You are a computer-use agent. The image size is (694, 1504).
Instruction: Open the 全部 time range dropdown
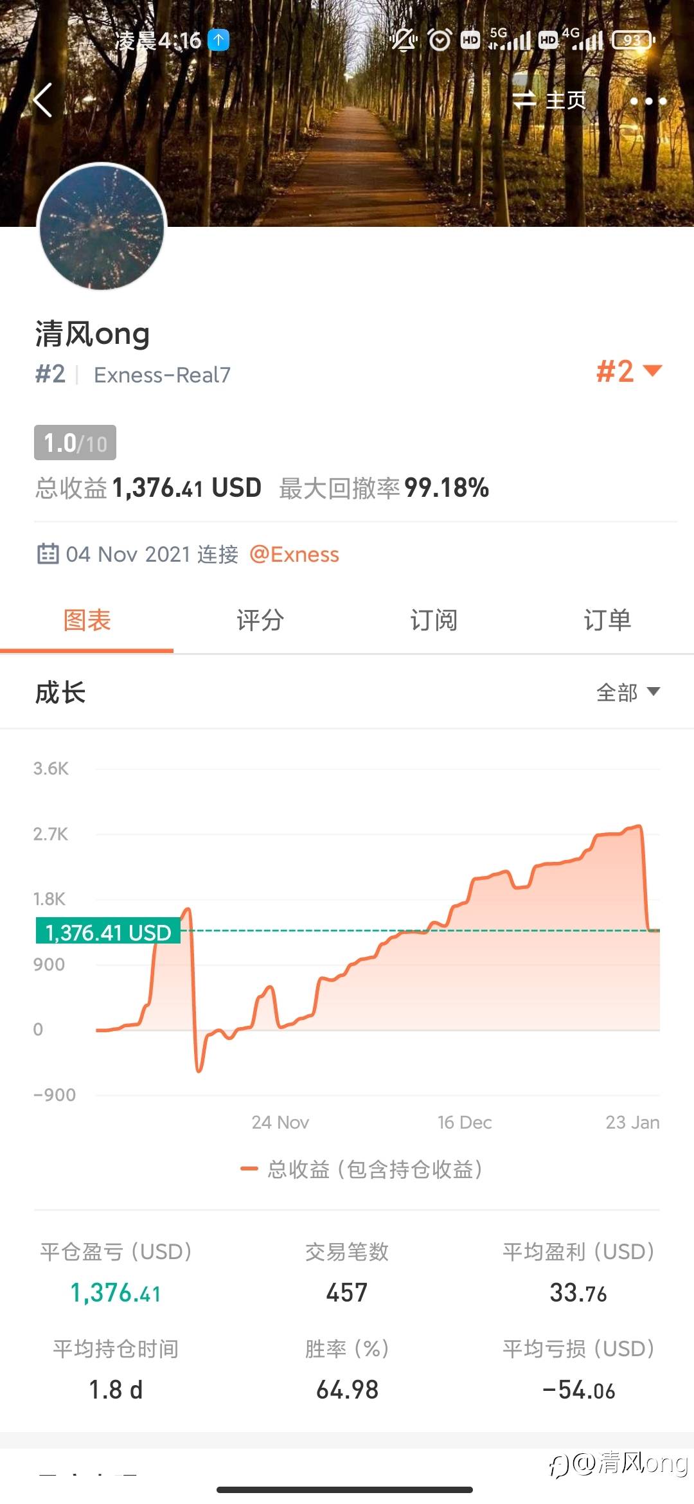coord(627,692)
